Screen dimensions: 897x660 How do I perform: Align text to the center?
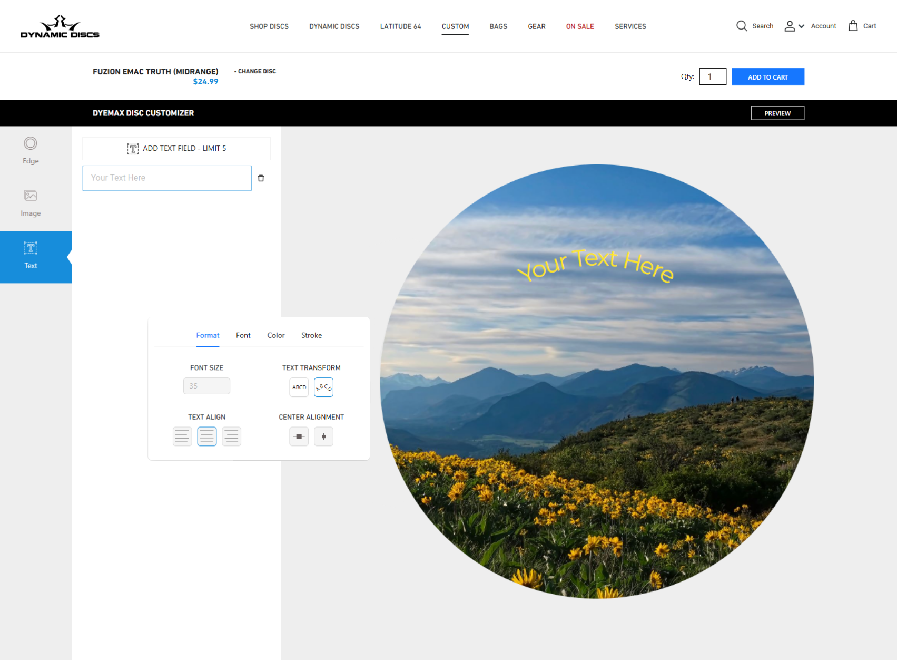(x=207, y=436)
